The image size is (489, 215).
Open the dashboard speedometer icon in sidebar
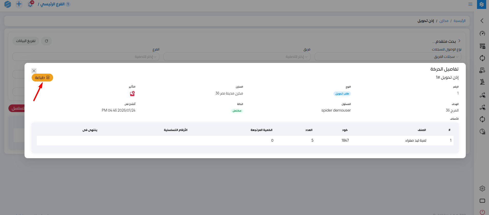[x=482, y=33]
